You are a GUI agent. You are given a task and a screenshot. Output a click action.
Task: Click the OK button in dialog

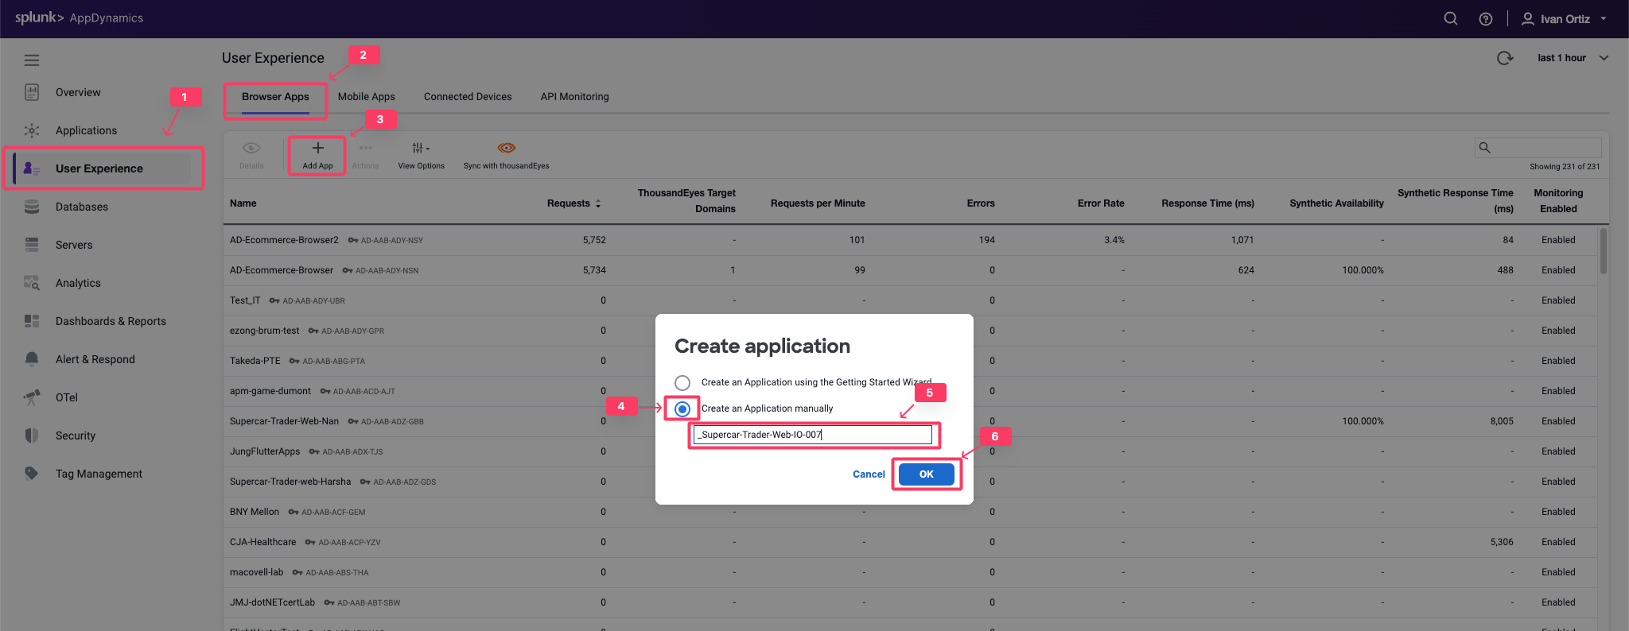[927, 474]
